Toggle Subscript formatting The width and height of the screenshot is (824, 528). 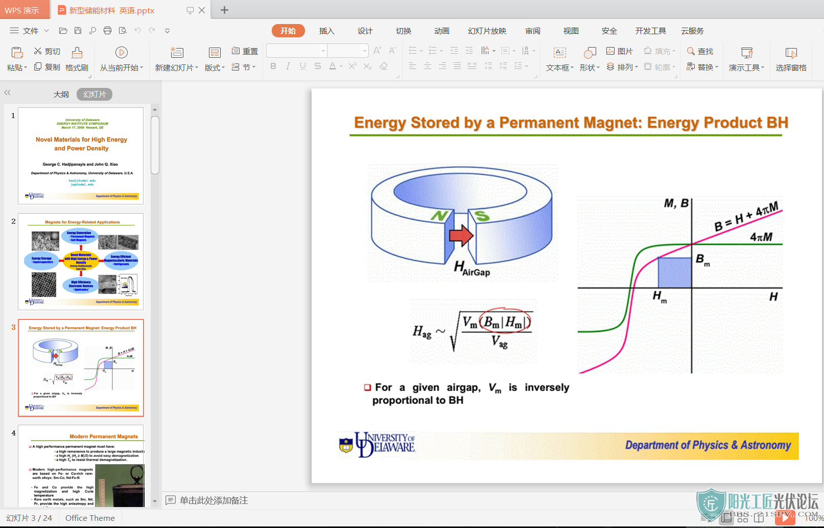tap(367, 66)
